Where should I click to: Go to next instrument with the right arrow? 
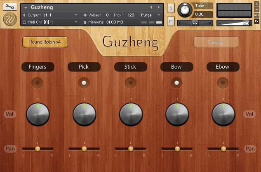159,7
